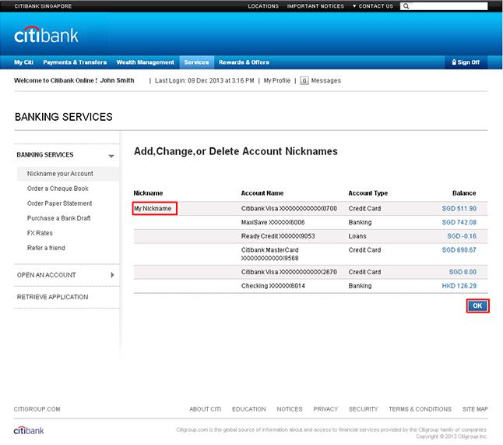Screen dimensions: 503x445
Task: Click the search magnifier icon
Action: (x=407, y=6)
